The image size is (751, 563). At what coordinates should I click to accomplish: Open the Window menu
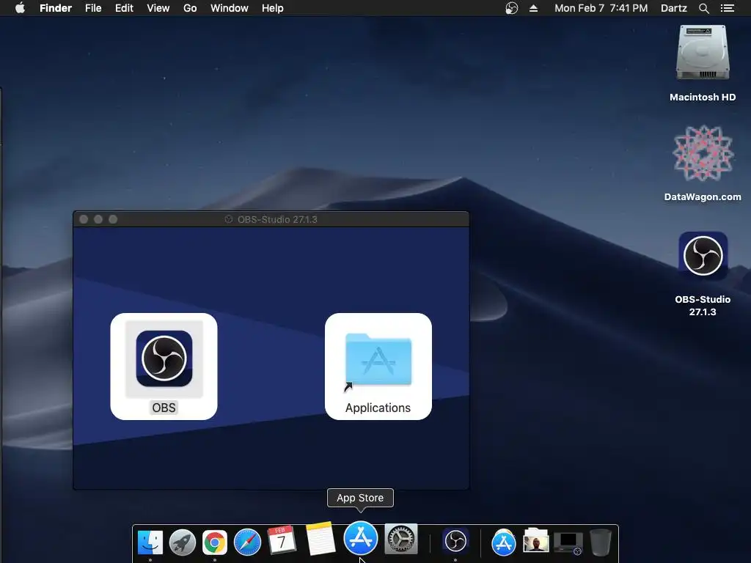tap(230, 8)
